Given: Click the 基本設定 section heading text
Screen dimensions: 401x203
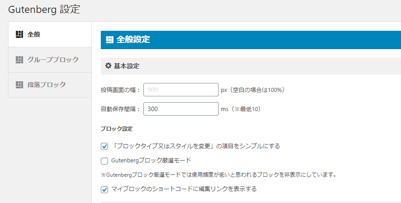Looking at the screenshot, I should (127, 66).
